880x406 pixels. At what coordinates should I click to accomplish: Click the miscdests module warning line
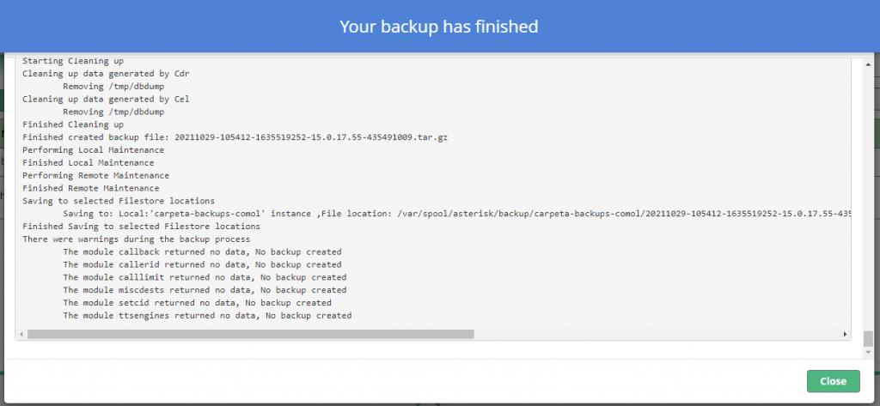205,290
